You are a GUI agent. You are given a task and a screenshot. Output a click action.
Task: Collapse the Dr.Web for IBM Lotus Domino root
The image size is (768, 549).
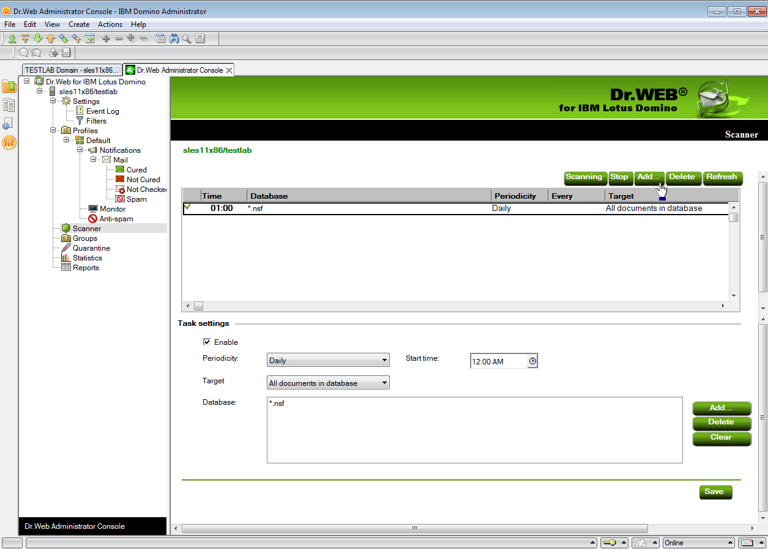click(x=26, y=82)
